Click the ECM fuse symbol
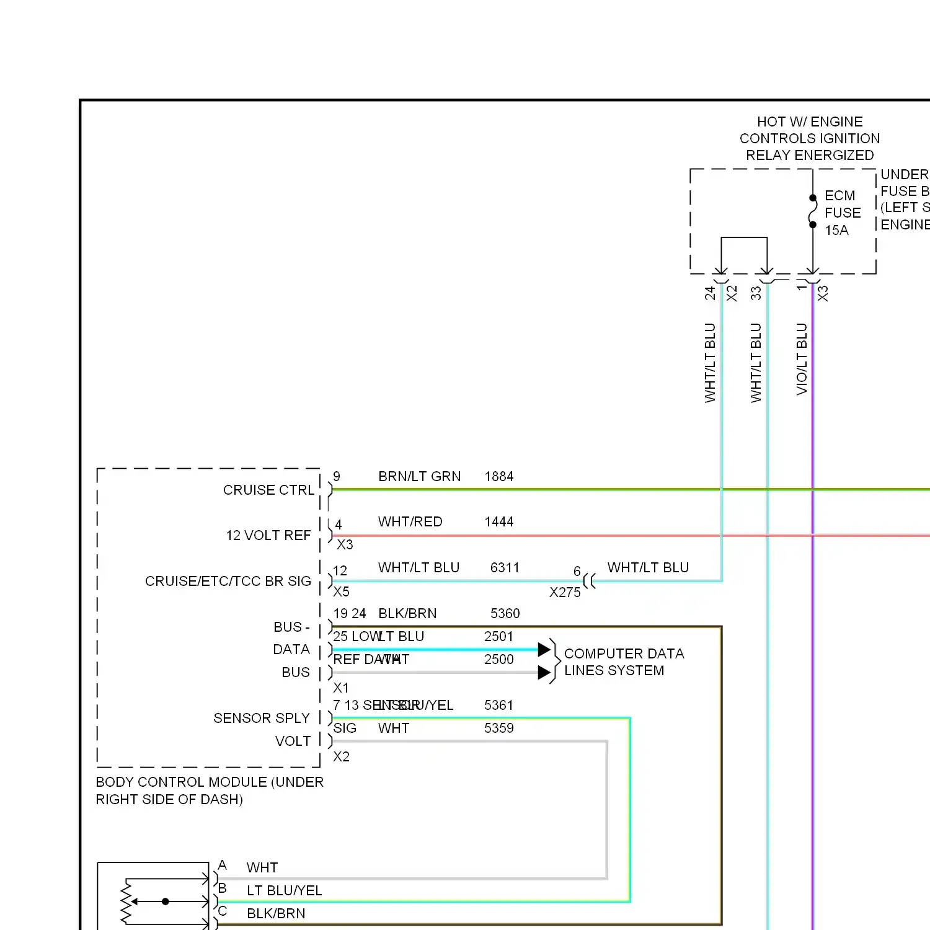The image size is (930, 930). [x=813, y=211]
